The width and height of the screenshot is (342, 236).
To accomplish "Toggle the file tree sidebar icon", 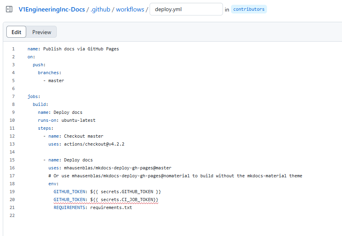I will point(9,10).
